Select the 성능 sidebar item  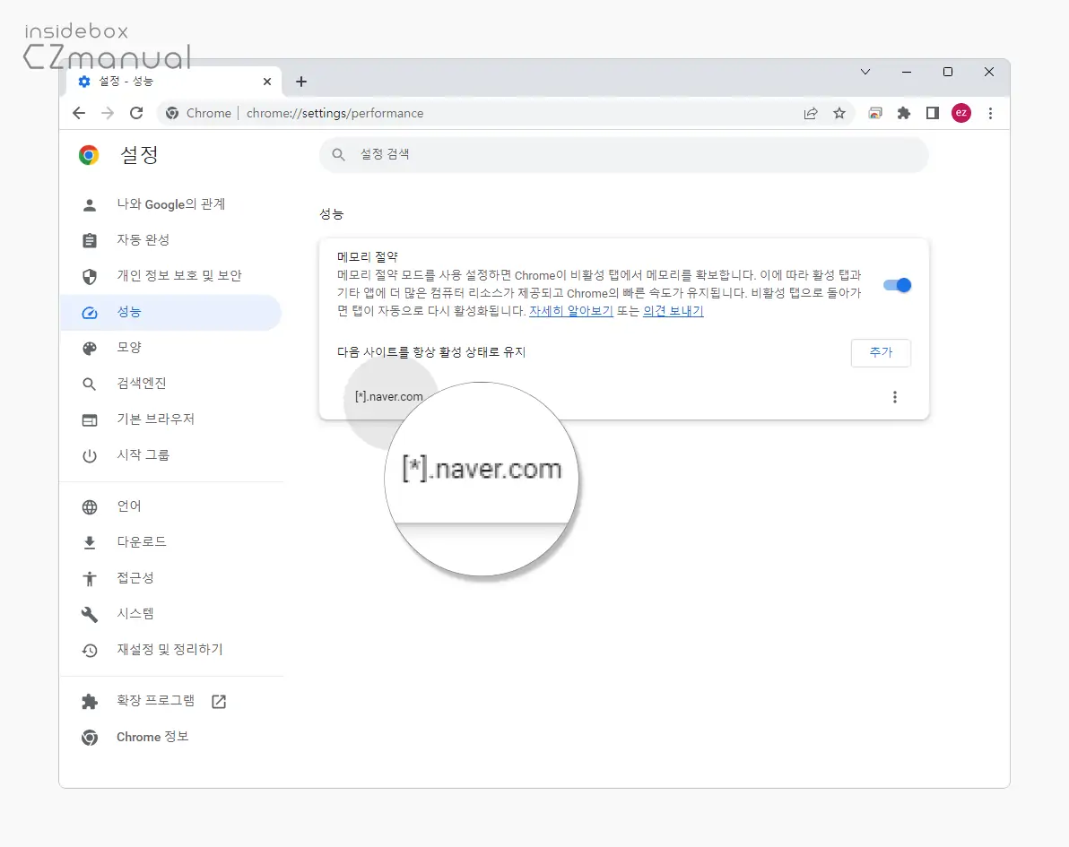[x=170, y=312]
